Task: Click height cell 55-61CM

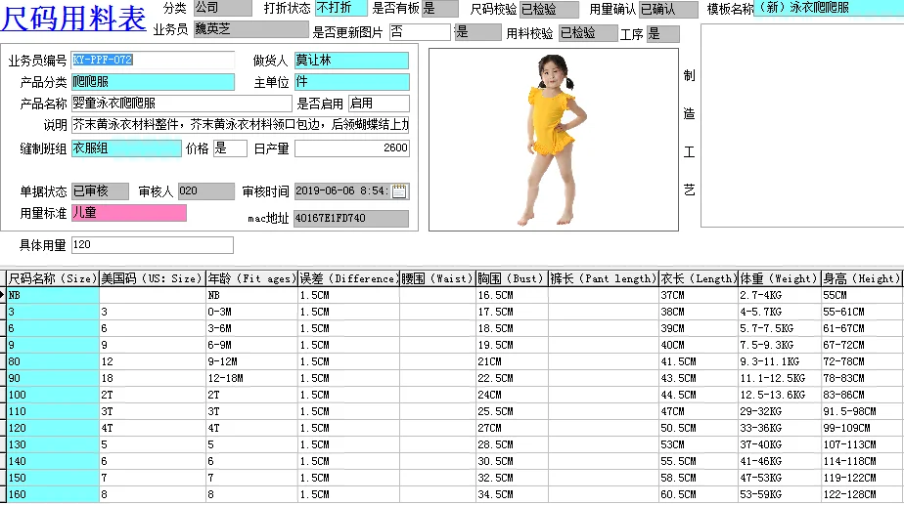Action: tap(861, 313)
